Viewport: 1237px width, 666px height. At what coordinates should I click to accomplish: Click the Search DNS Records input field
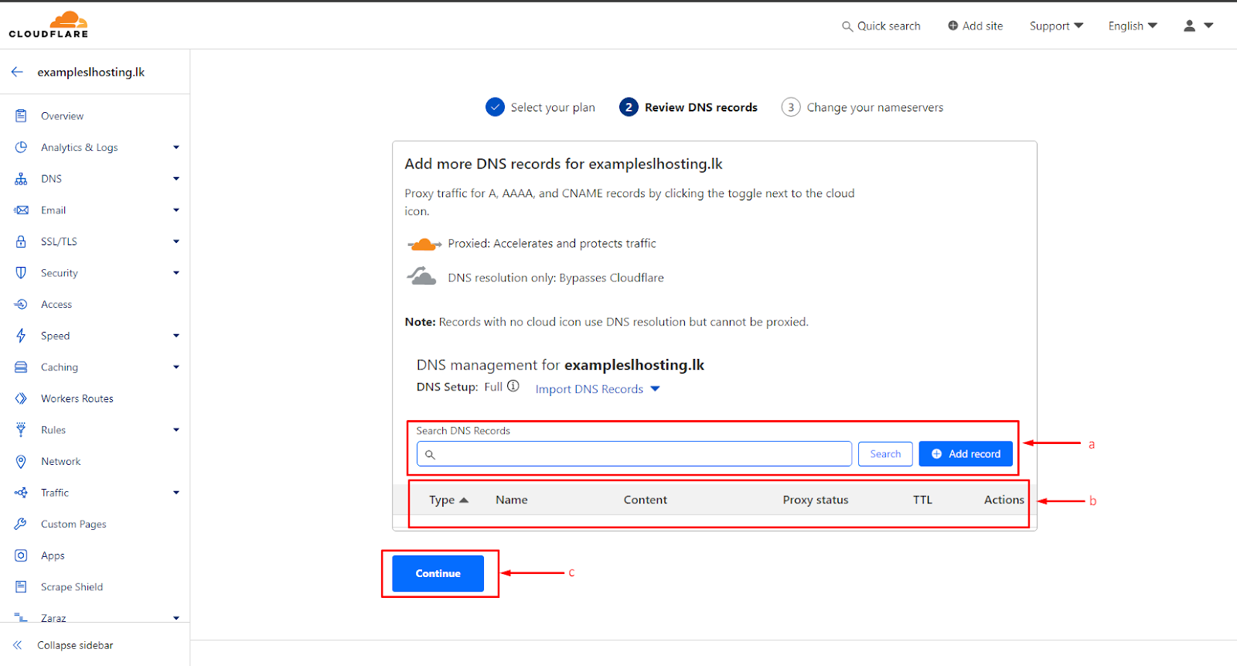pos(634,454)
